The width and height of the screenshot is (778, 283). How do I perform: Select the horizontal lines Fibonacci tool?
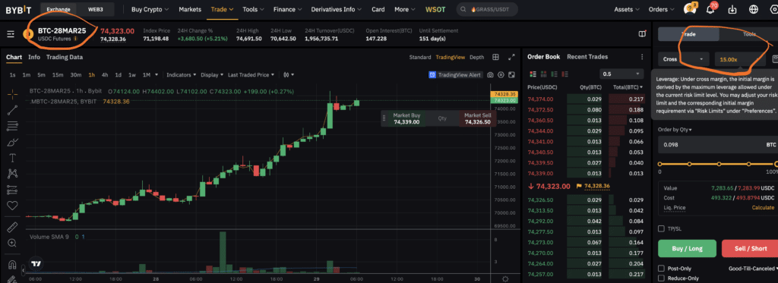tap(12, 126)
